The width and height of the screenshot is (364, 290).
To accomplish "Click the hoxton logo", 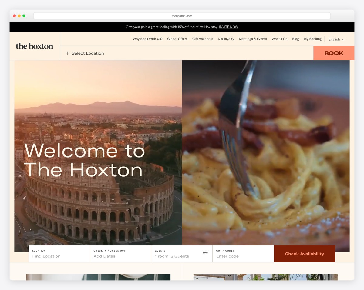I will pyautogui.click(x=34, y=46).
